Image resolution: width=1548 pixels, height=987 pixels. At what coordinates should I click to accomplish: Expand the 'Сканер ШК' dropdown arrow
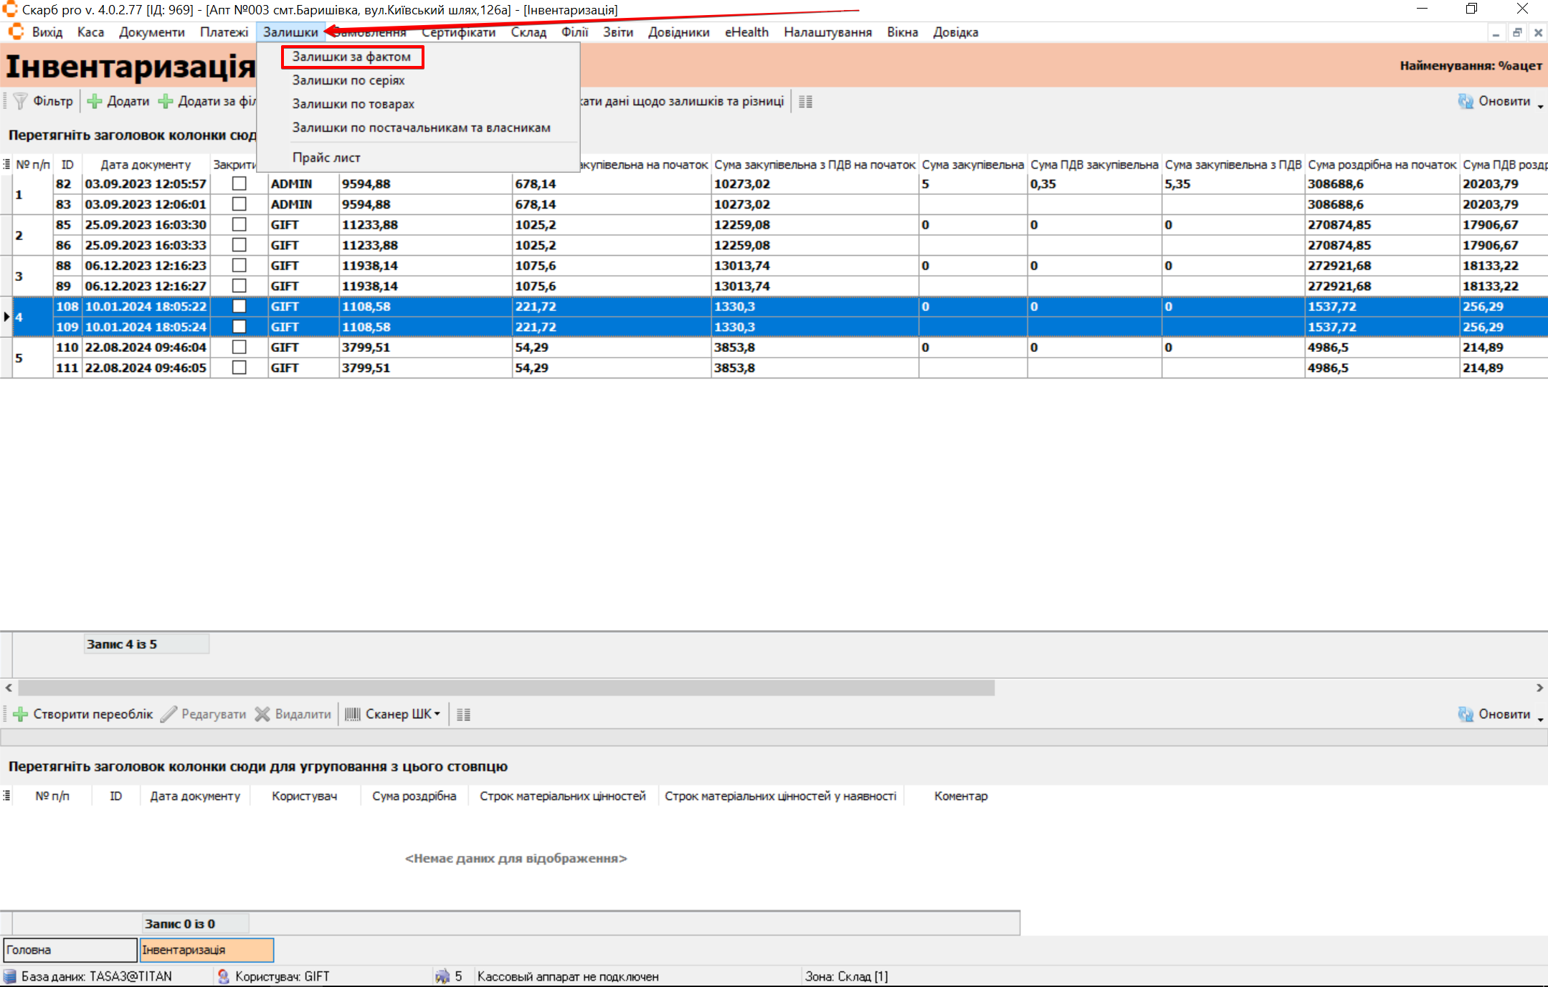click(437, 715)
